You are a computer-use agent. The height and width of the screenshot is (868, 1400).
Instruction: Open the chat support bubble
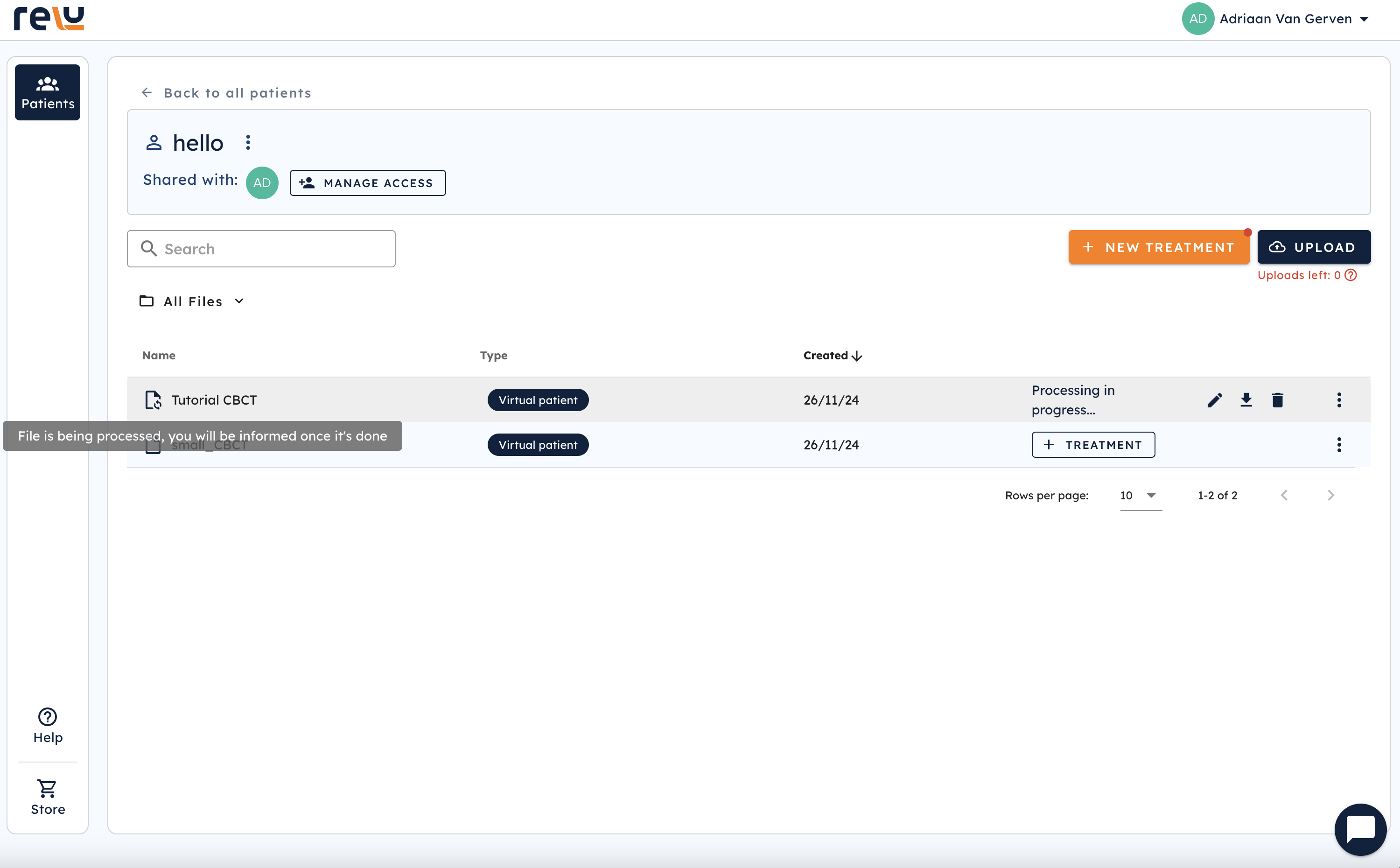(1360, 829)
